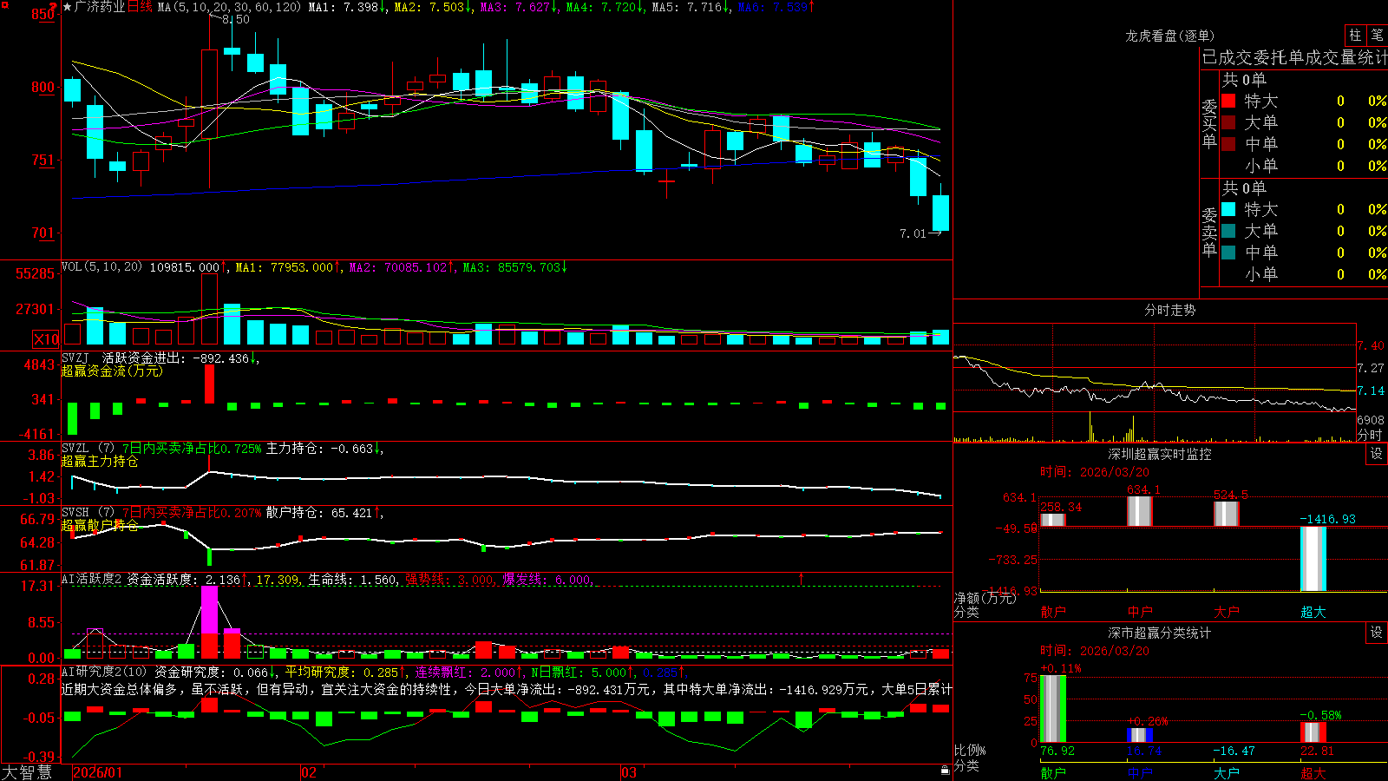
Task: Click dark red 中单 buy-order swatch
Action: coord(1228,144)
